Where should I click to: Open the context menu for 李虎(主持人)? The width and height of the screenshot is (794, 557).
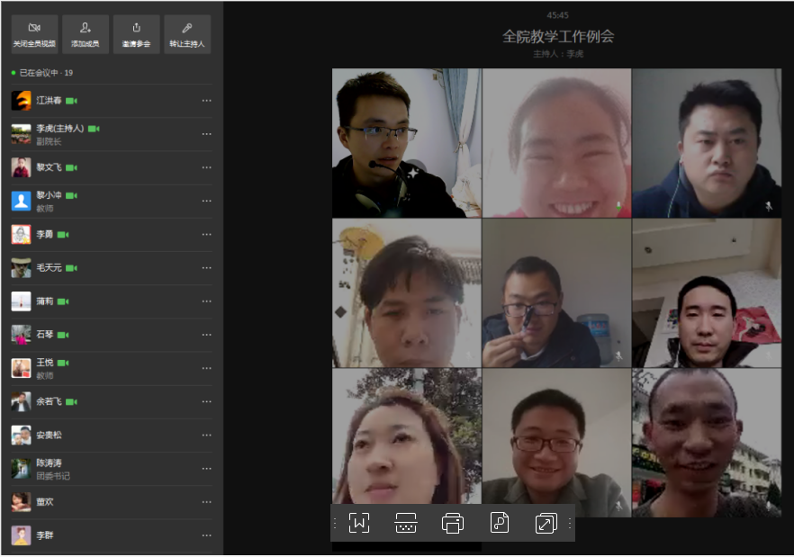206,134
